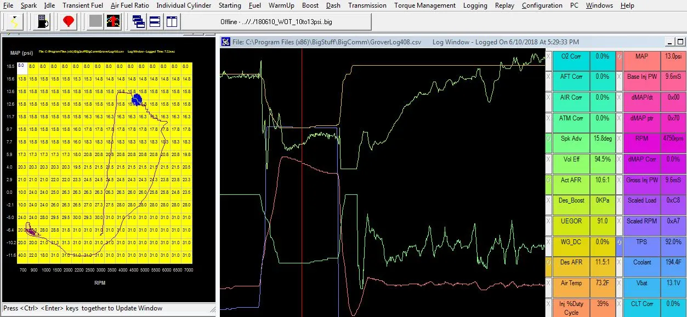Screen dimensions: 687x317
Task: Open the File menu
Action: [8, 5]
